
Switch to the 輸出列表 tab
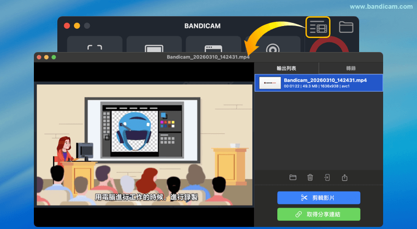point(286,68)
